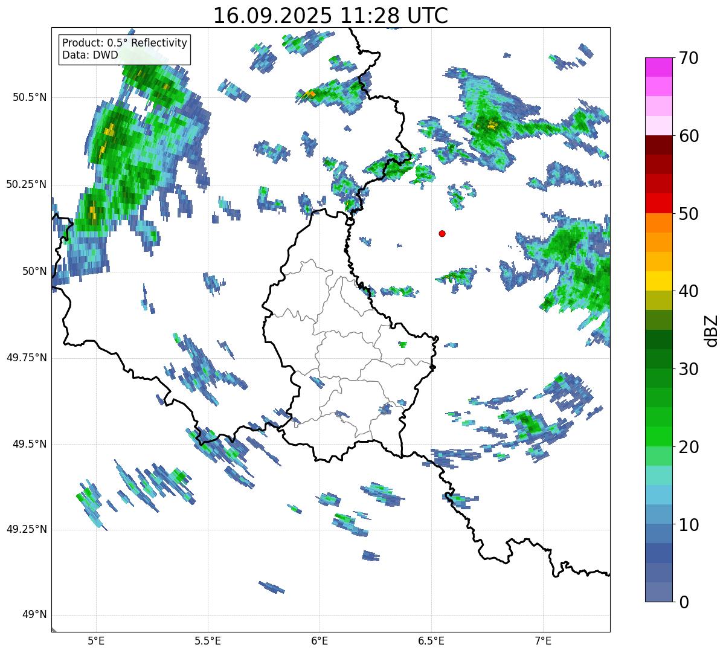Pick the dark maroon swatch below 60
726x653 pixels.
point(659,145)
